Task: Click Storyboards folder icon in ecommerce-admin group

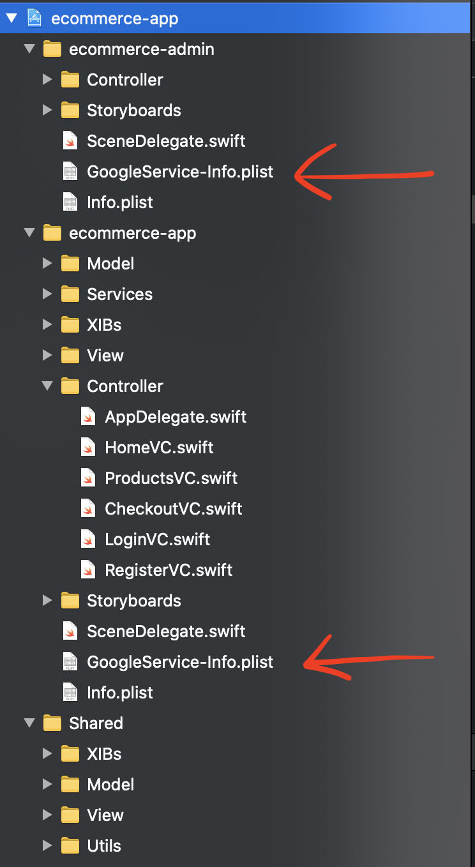Action: click(70, 110)
